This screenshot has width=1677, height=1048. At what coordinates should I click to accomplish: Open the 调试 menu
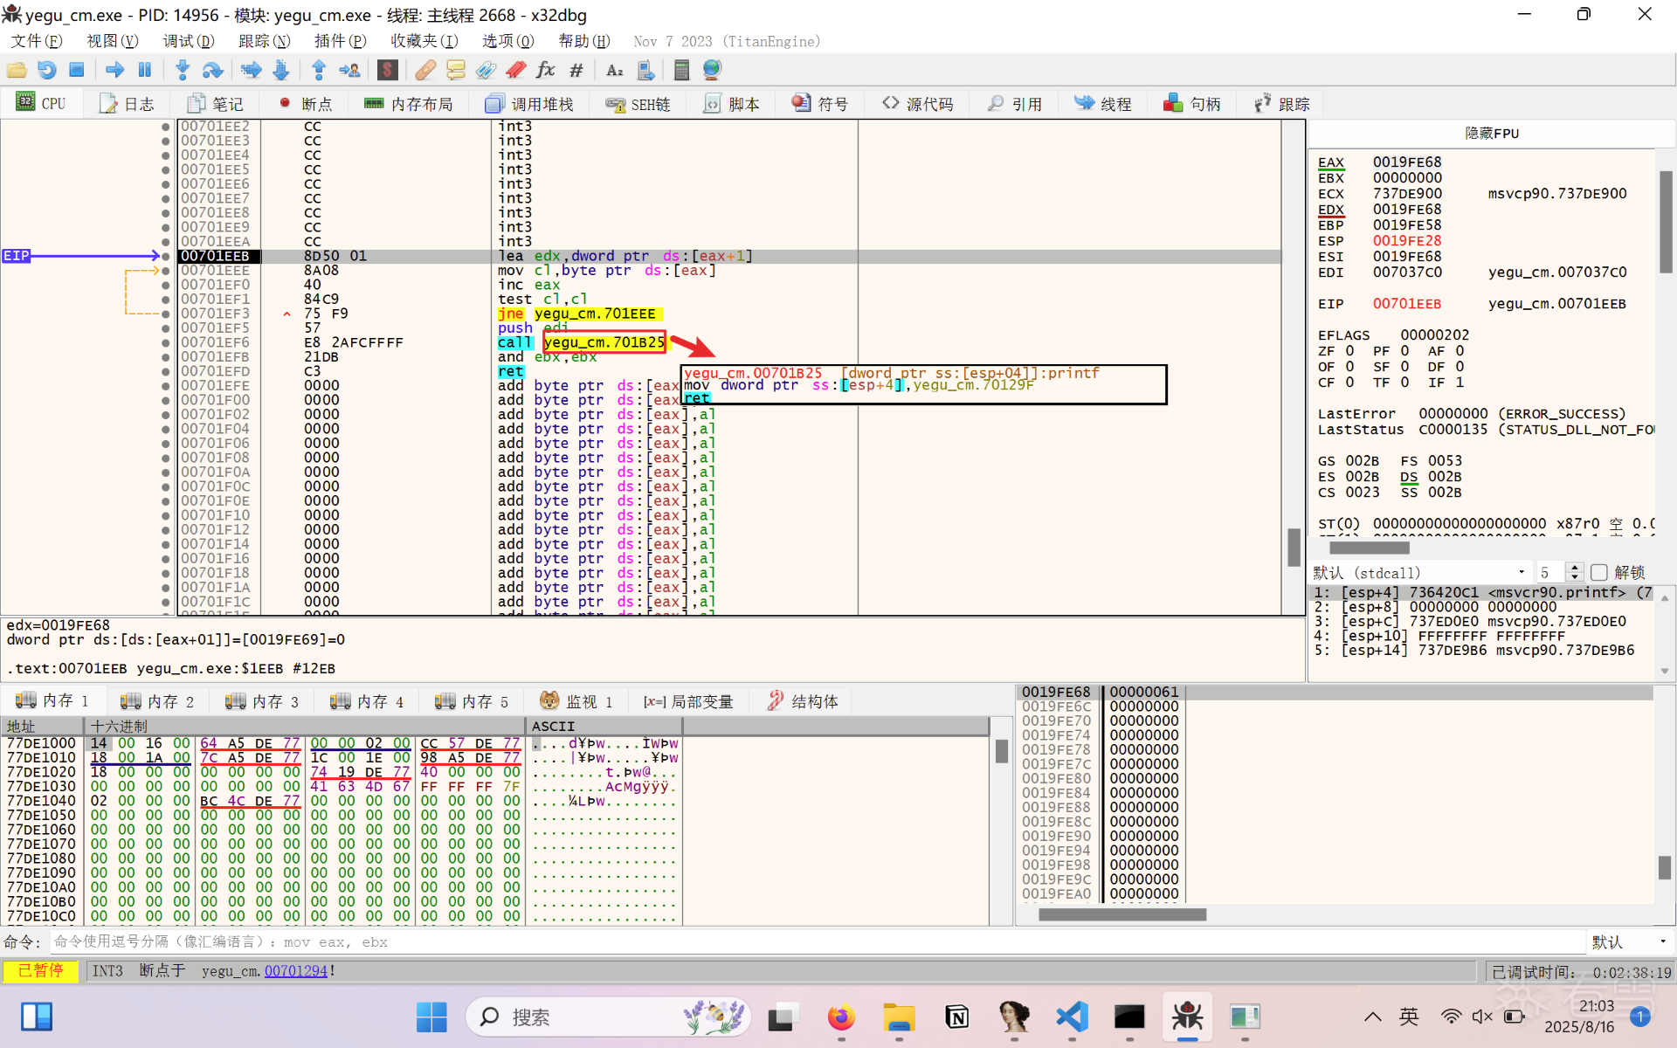click(x=188, y=41)
